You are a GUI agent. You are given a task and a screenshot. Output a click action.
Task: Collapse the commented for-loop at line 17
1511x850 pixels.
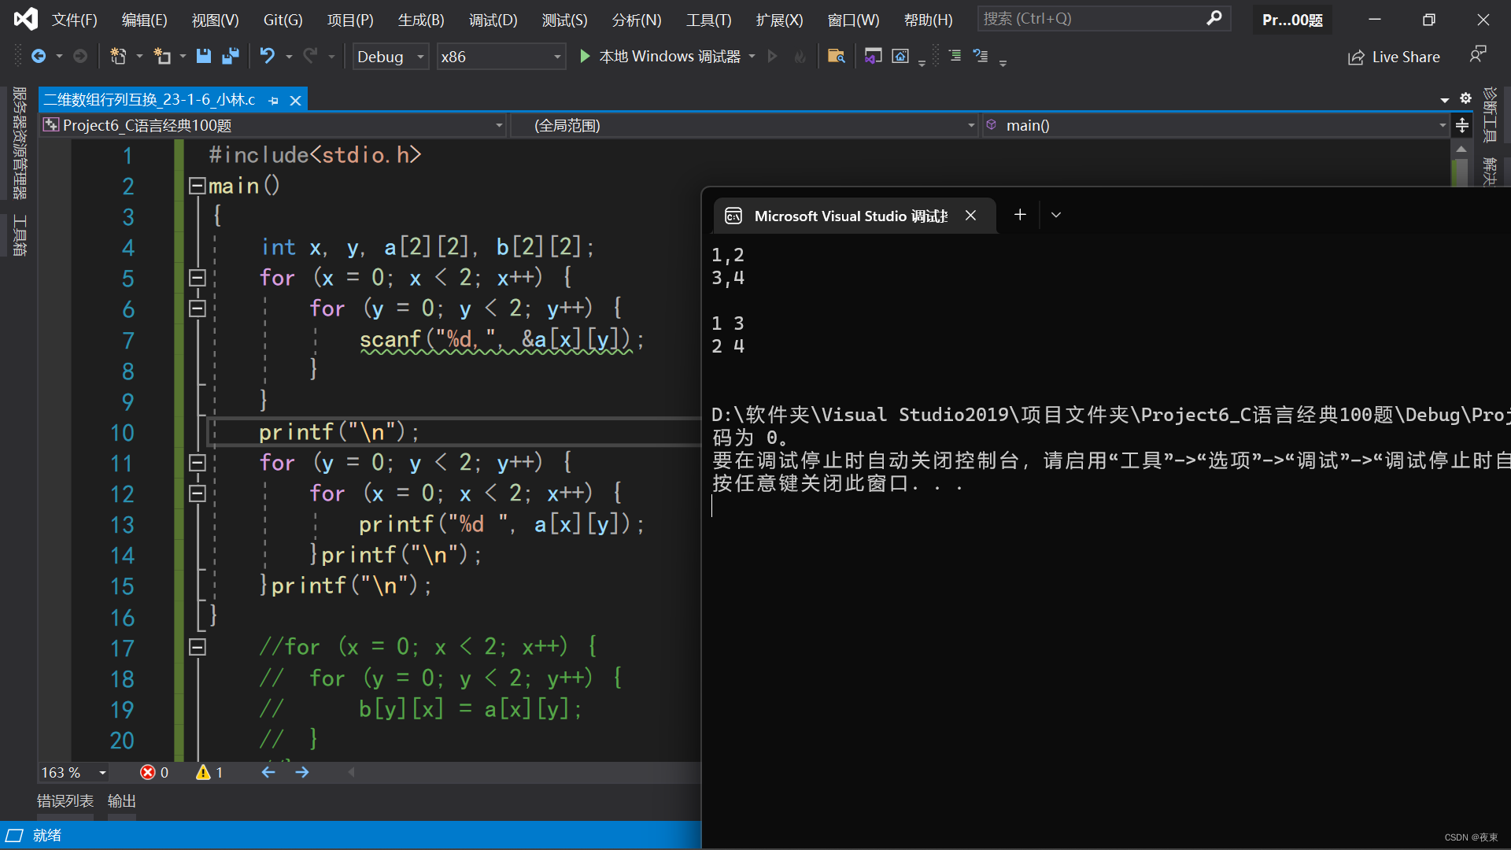[197, 647]
